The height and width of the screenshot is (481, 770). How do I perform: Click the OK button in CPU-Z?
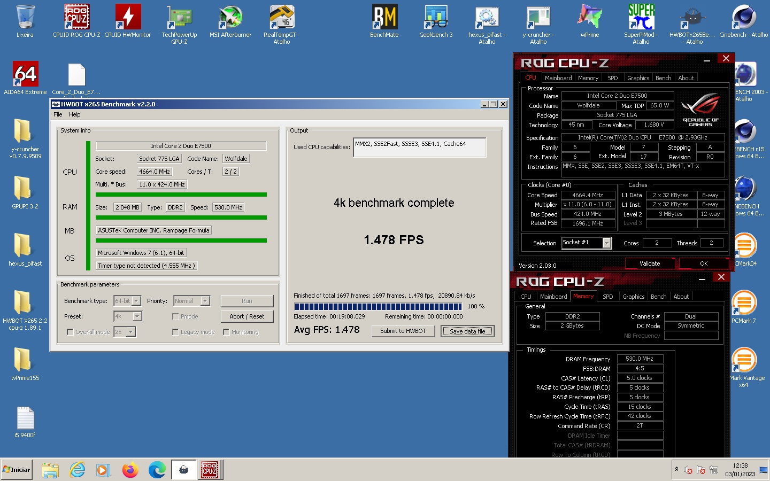coord(704,263)
